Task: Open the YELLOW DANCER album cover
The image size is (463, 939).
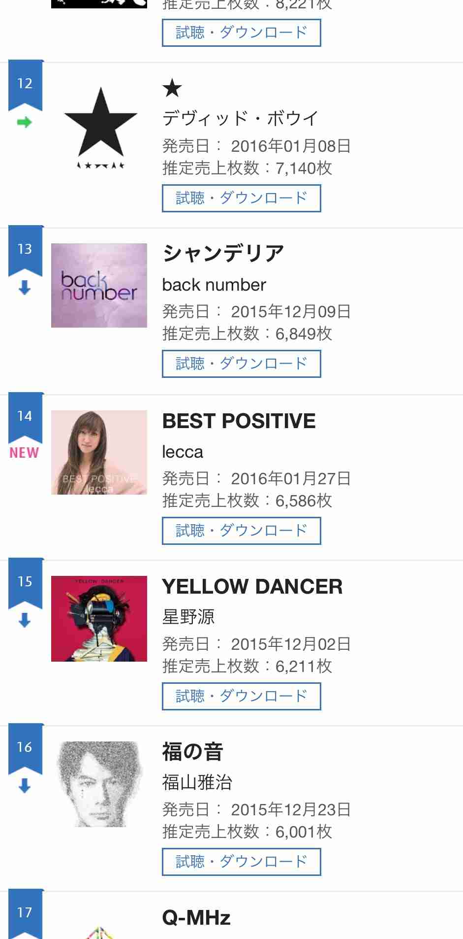Action: (99, 618)
